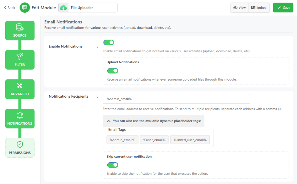Insert the %linked_user_email% tag
The width and height of the screenshot is (297, 184).
pos(190,140)
